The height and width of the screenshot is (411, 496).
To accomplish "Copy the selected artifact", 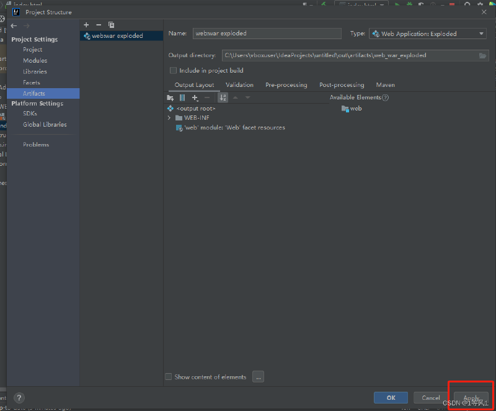I will [111, 25].
